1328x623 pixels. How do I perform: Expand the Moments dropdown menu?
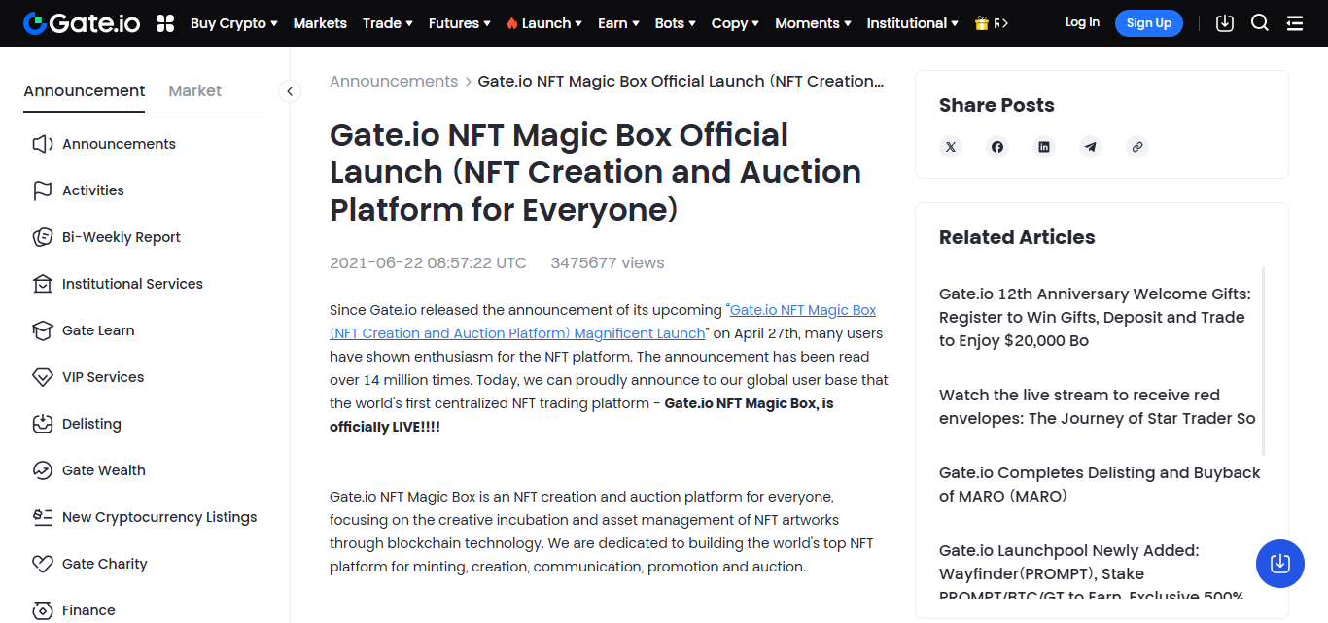point(813,23)
